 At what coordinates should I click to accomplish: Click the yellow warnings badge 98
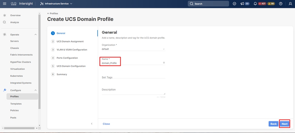coord(271,4)
